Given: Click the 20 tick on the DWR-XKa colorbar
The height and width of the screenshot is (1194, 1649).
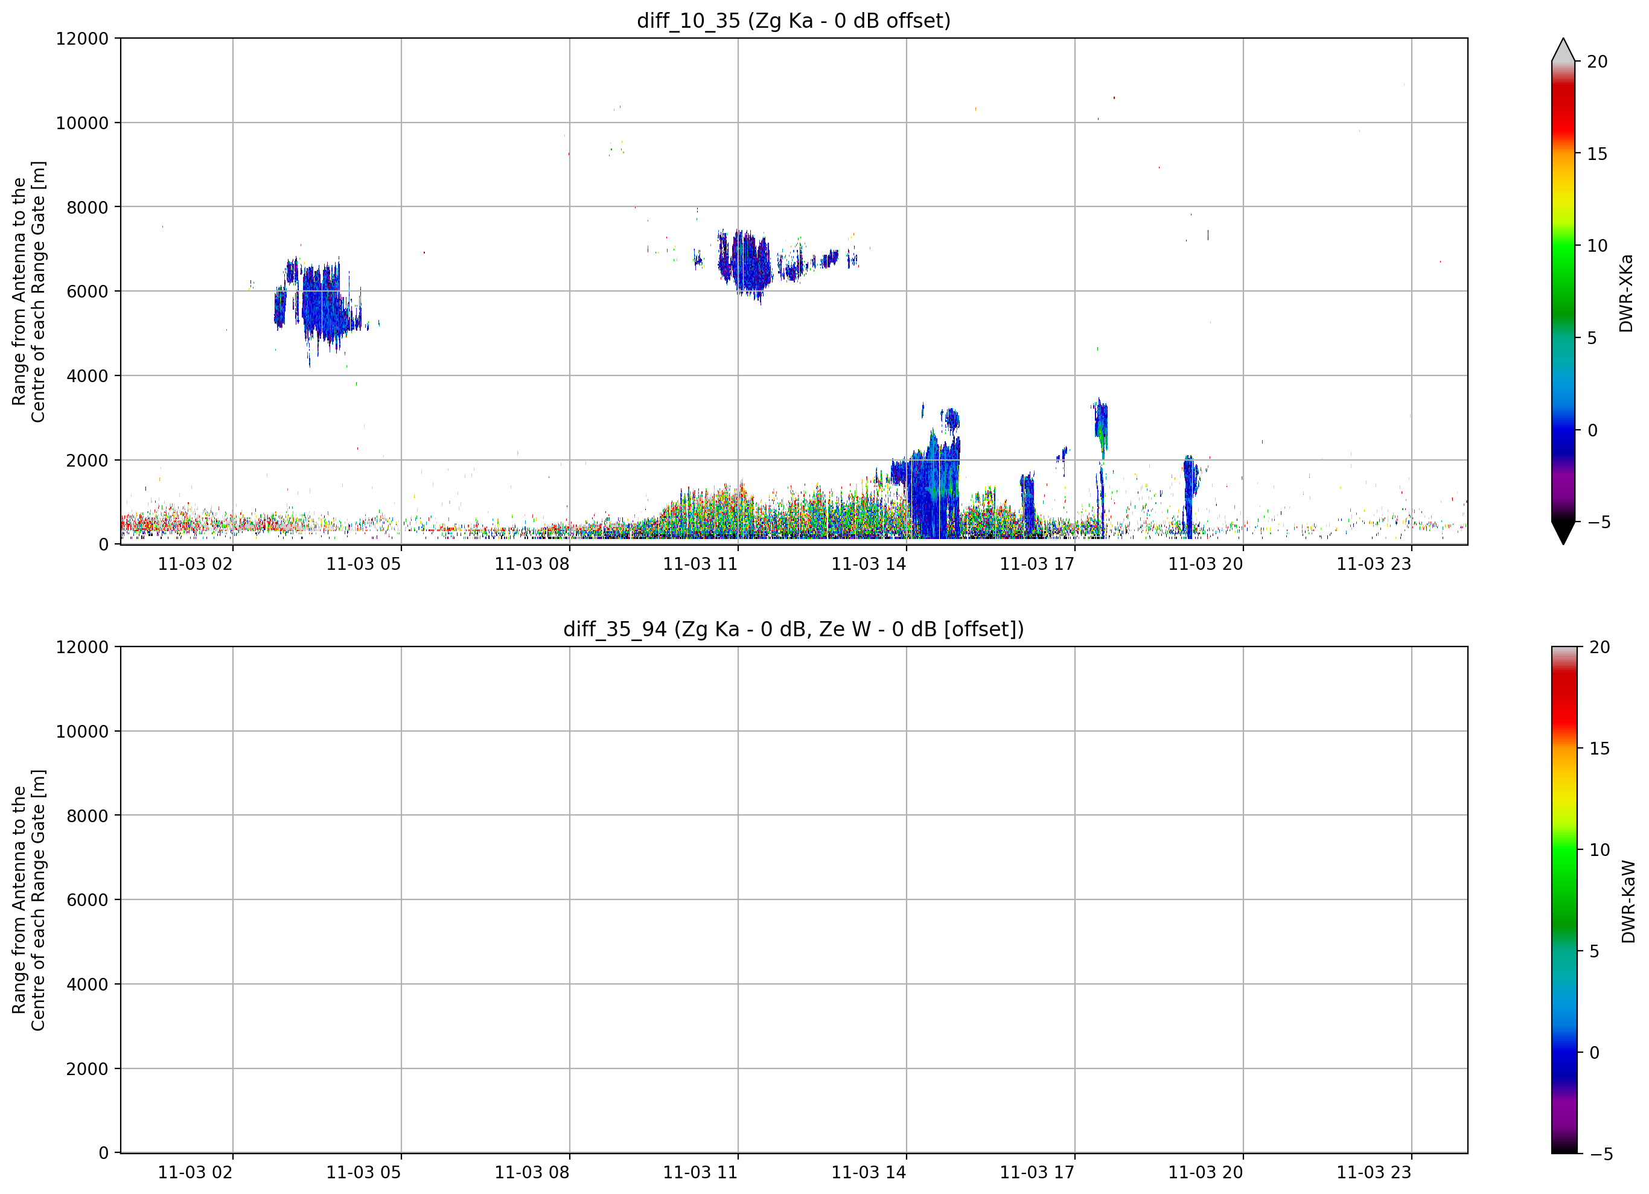Looking at the screenshot, I should click(x=1596, y=62).
